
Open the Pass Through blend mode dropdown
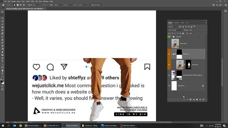[175, 30]
